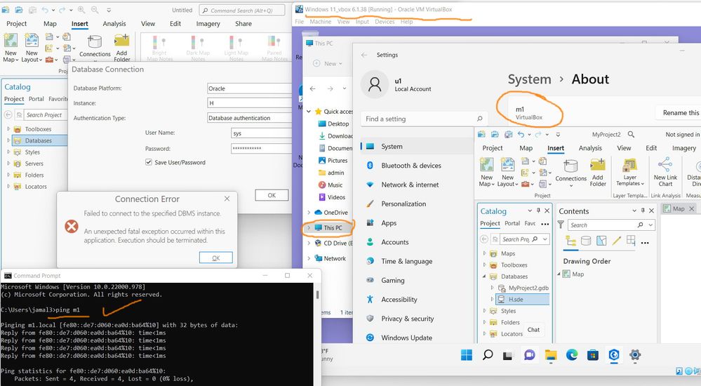Open Database Platform dropdown showing Oracle

(x=250, y=88)
